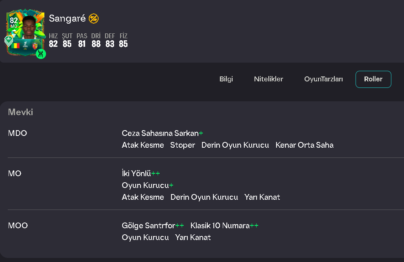Click the green shield badge on card edge
Image resolution: width=404 pixels, height=262 pixels.
pyautogui.click(x=9, y=41)
